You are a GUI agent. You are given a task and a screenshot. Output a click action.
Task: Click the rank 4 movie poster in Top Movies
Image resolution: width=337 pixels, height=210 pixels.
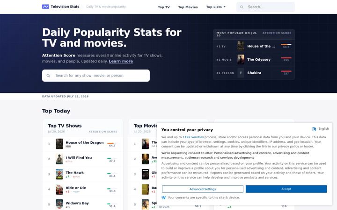(x=145, y=189)
